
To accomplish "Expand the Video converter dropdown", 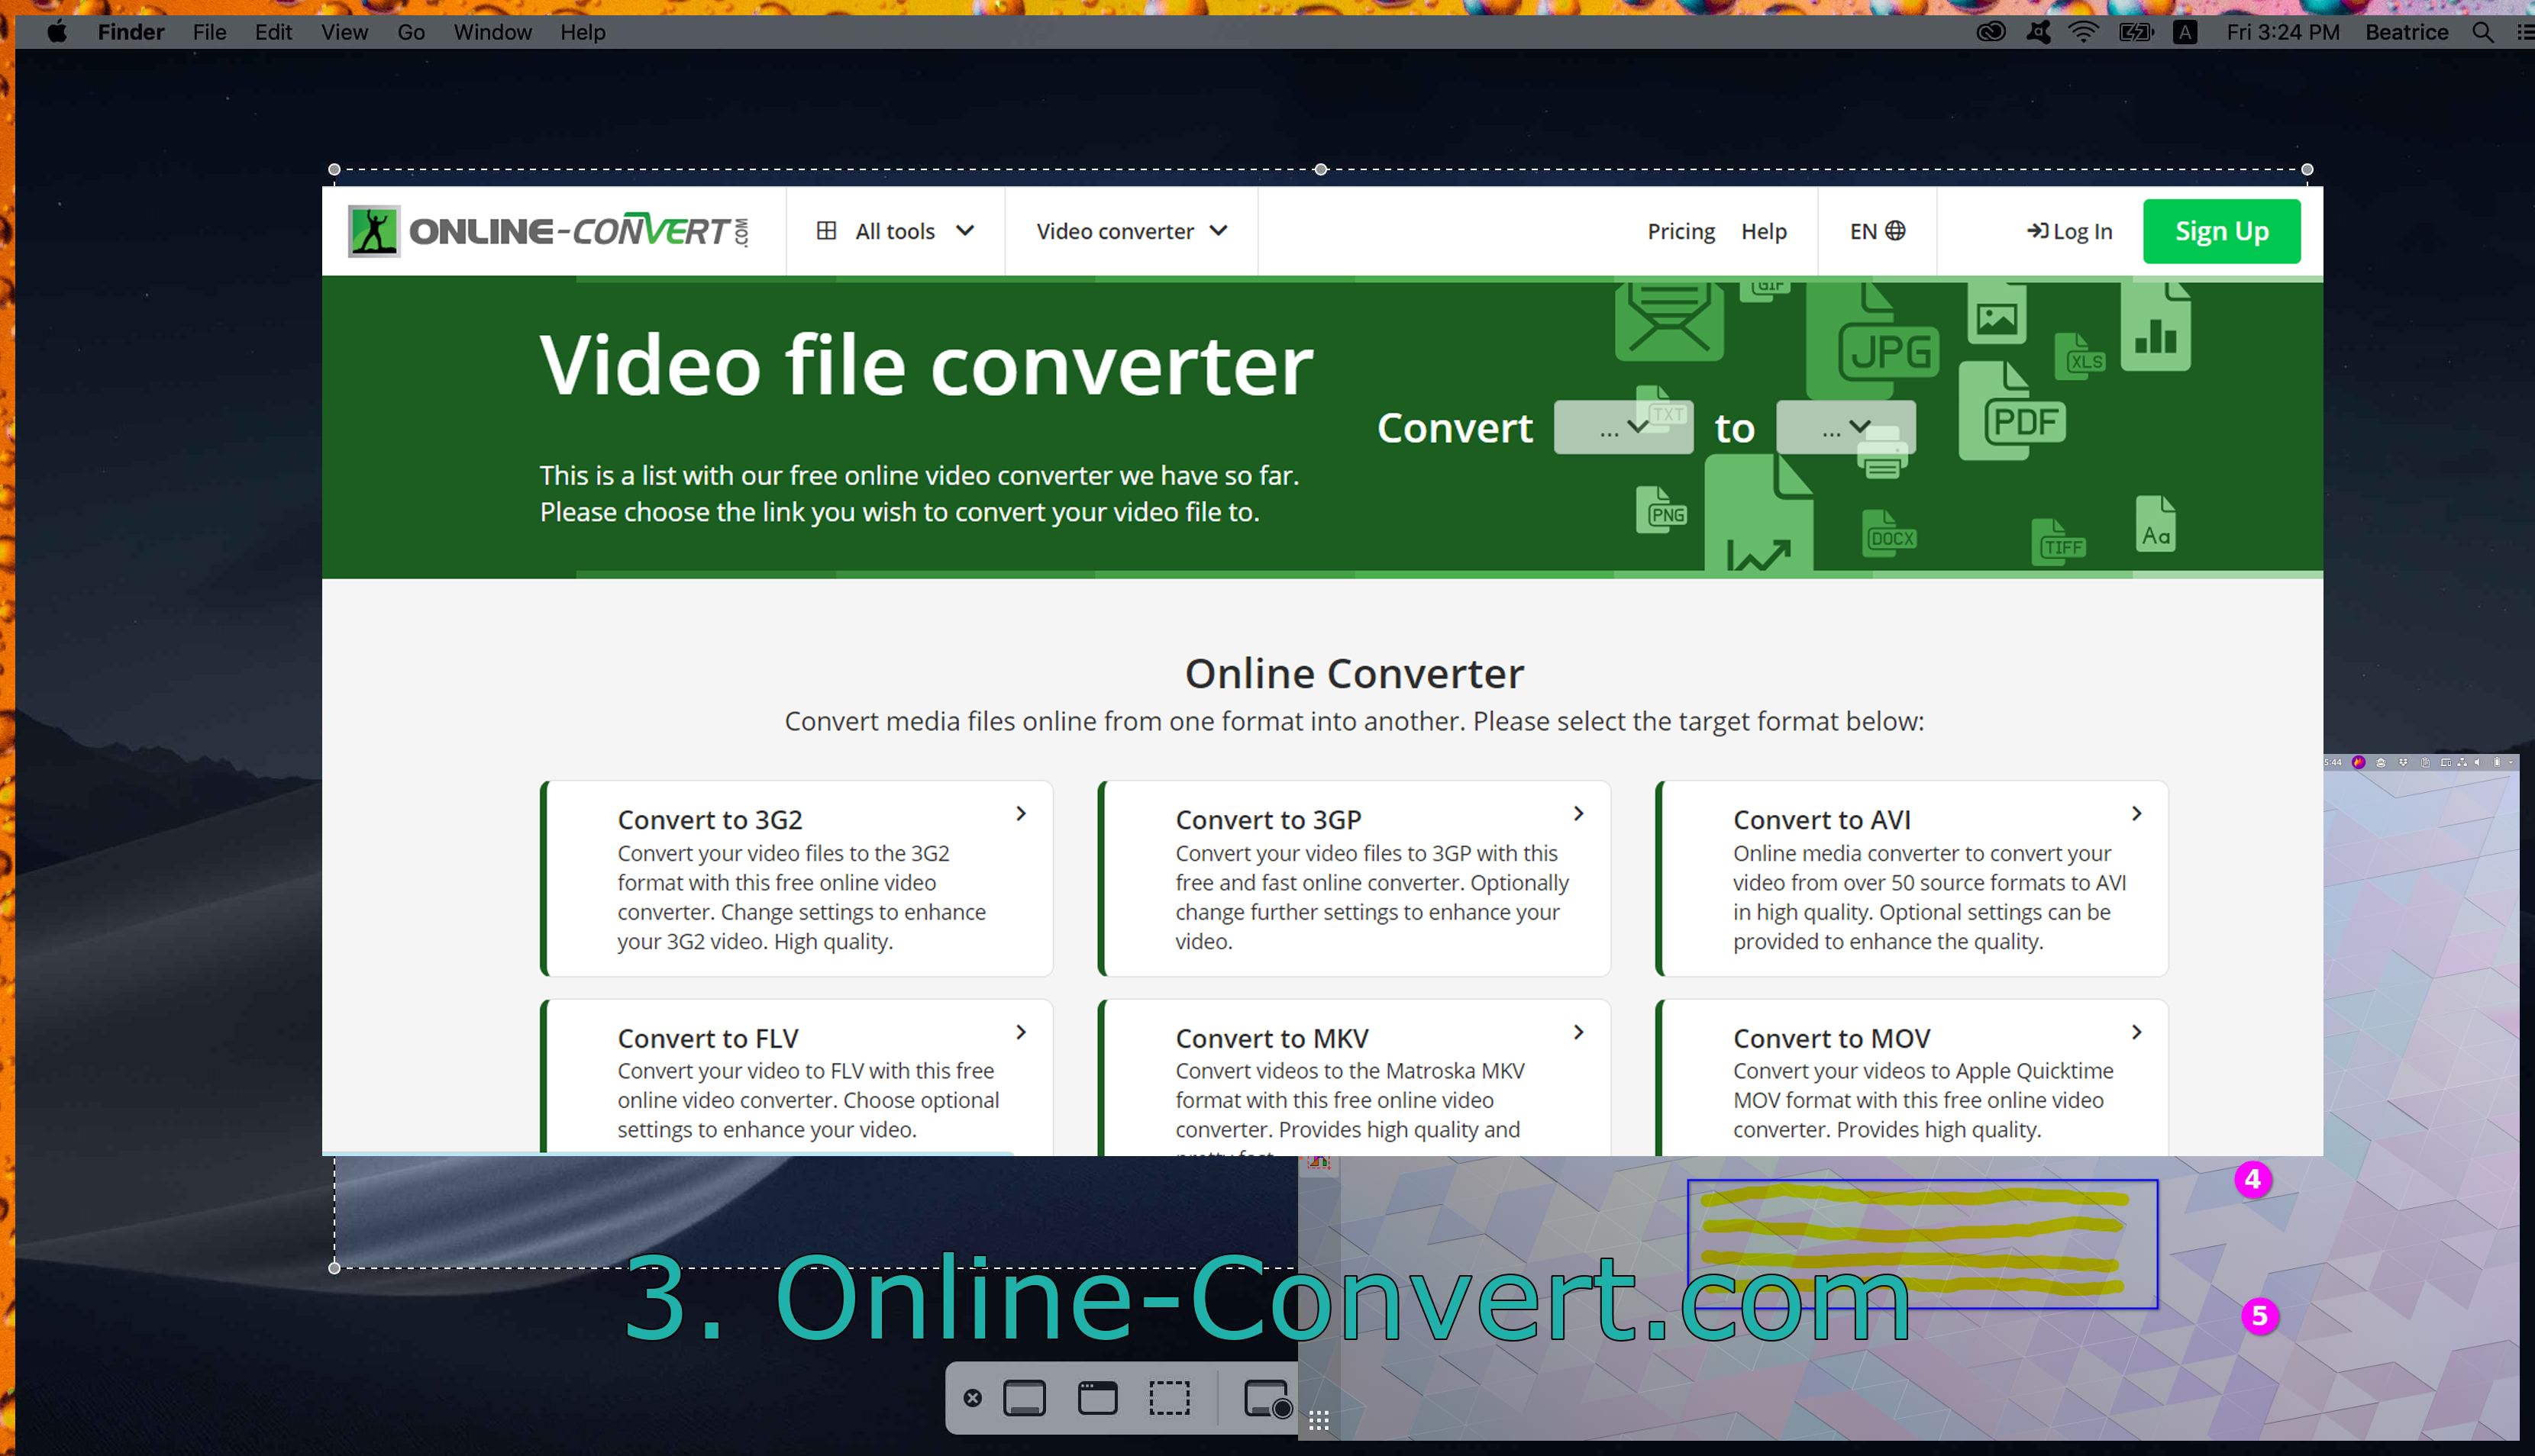I will 1132,231.
